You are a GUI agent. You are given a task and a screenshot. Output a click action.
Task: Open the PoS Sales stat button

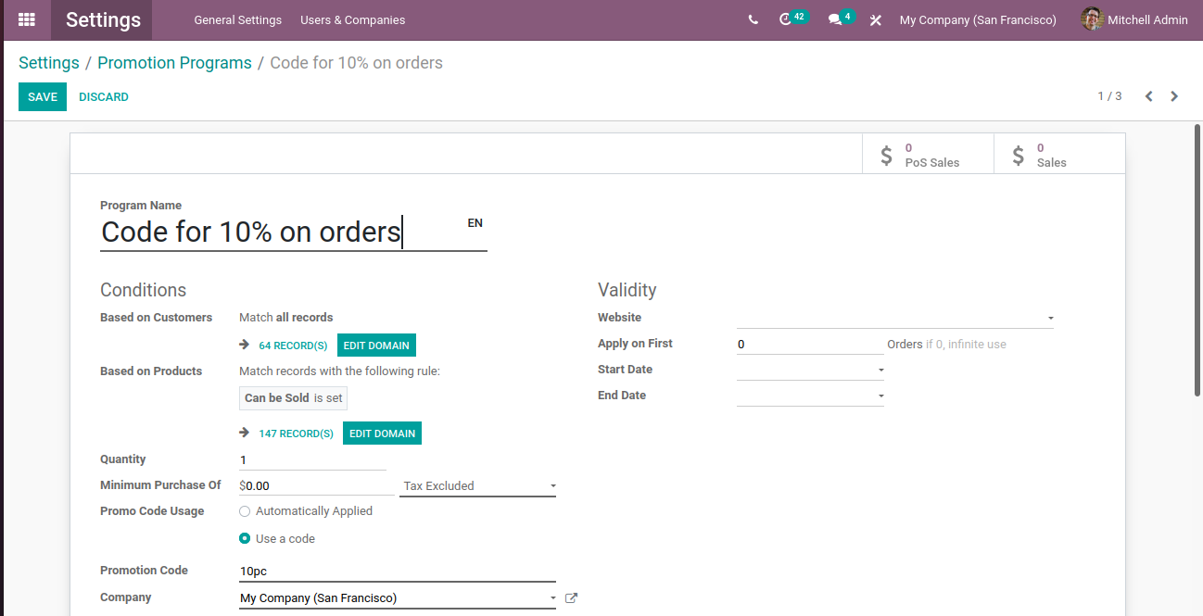[x=928, y=154]
